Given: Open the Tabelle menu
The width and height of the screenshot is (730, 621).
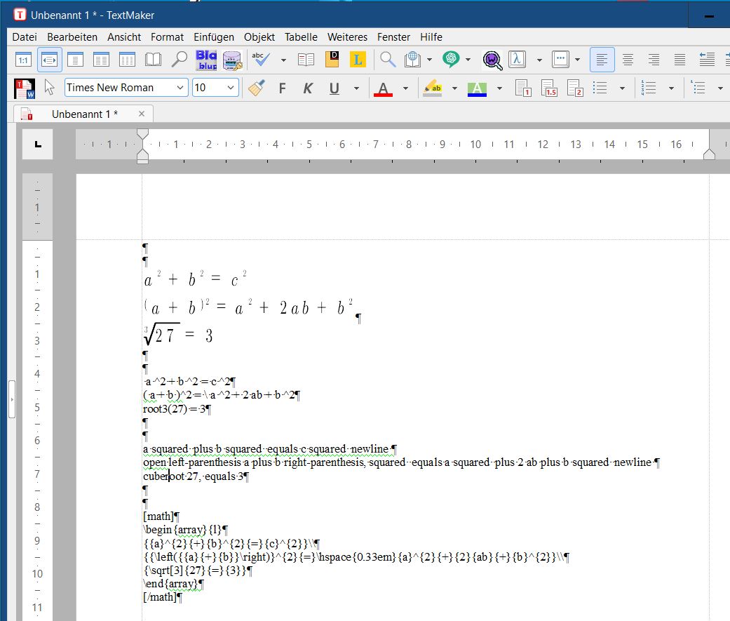Looking at the screenshot, I should [x=301, y=36].
